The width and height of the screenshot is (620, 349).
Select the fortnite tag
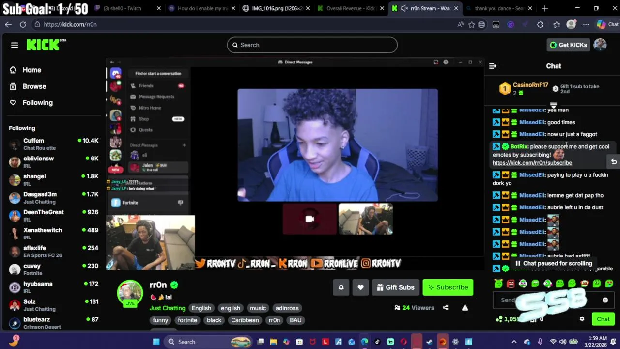click(187, 320)
